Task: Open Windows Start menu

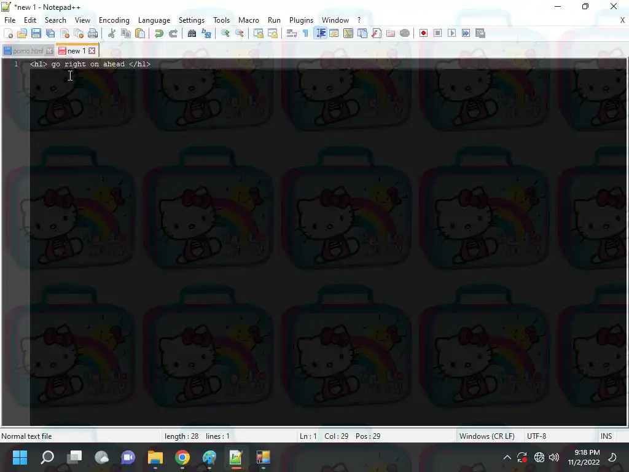Action: pos(20,457)
